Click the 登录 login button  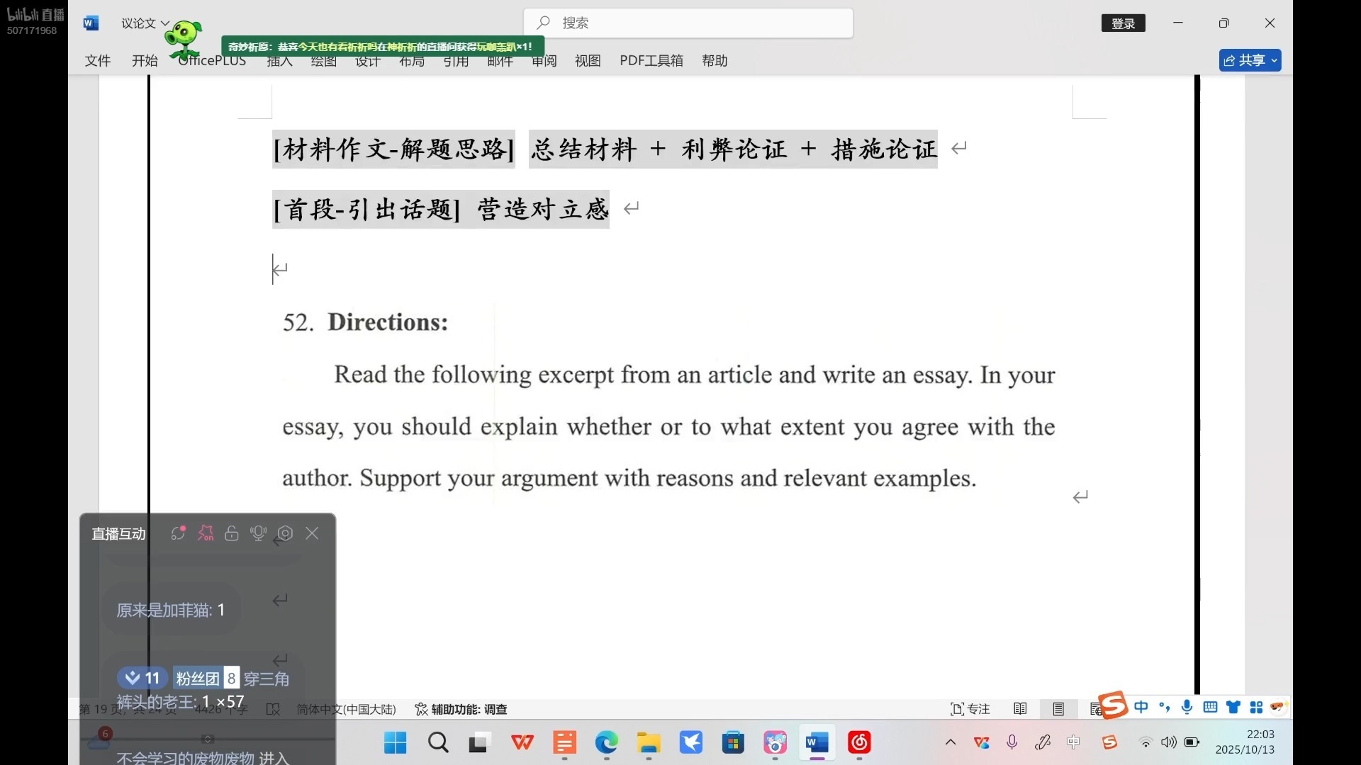[1124, 23]
